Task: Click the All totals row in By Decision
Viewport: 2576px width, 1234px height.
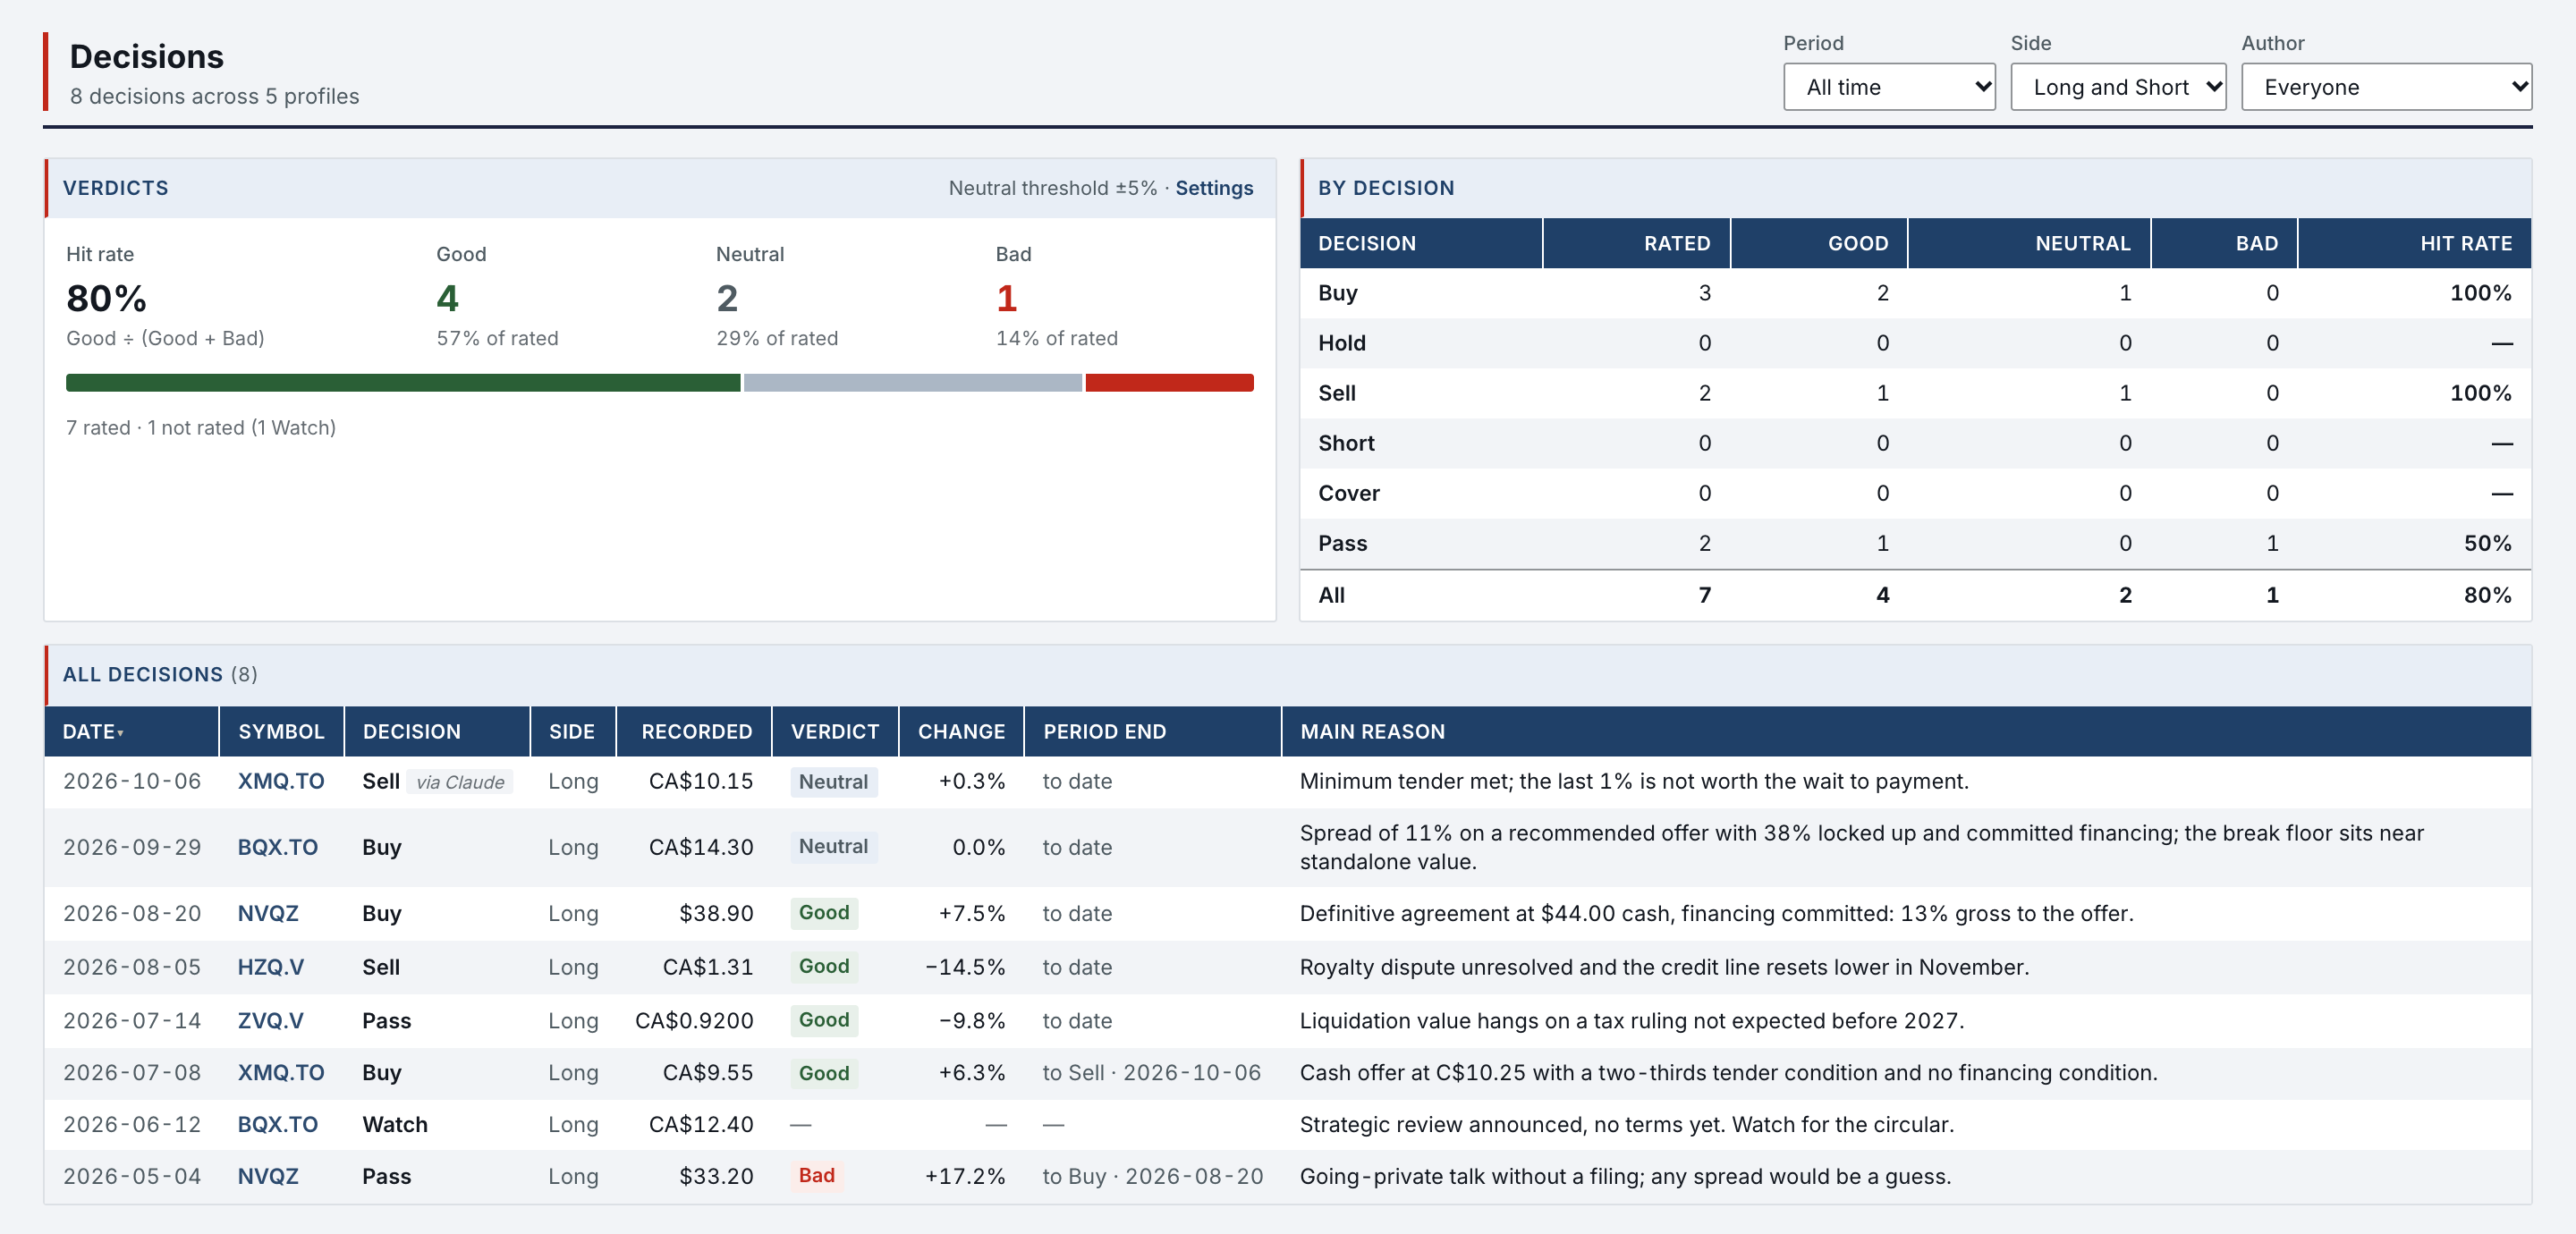Action: (x=1915, y=595)
